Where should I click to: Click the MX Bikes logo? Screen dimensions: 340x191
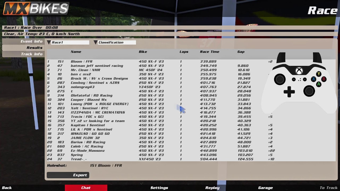36,8
